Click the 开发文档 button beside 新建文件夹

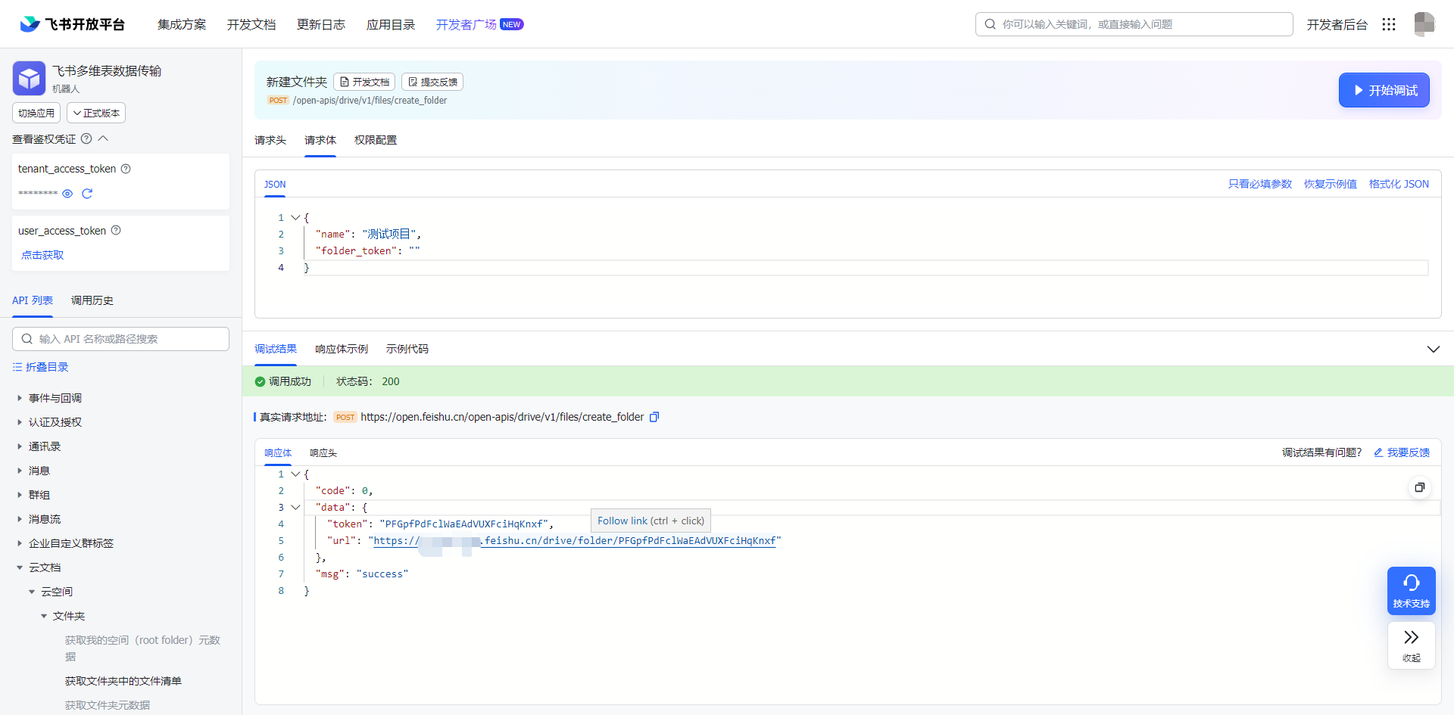364,82
